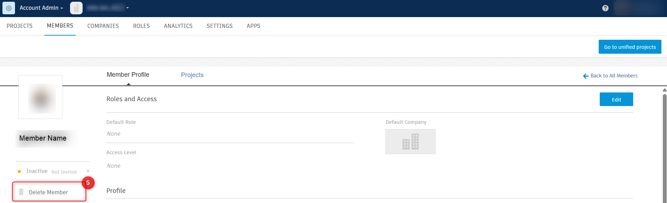Click the Roles and Access heading
Screen dimensions: 667x203
click(132, 99)
